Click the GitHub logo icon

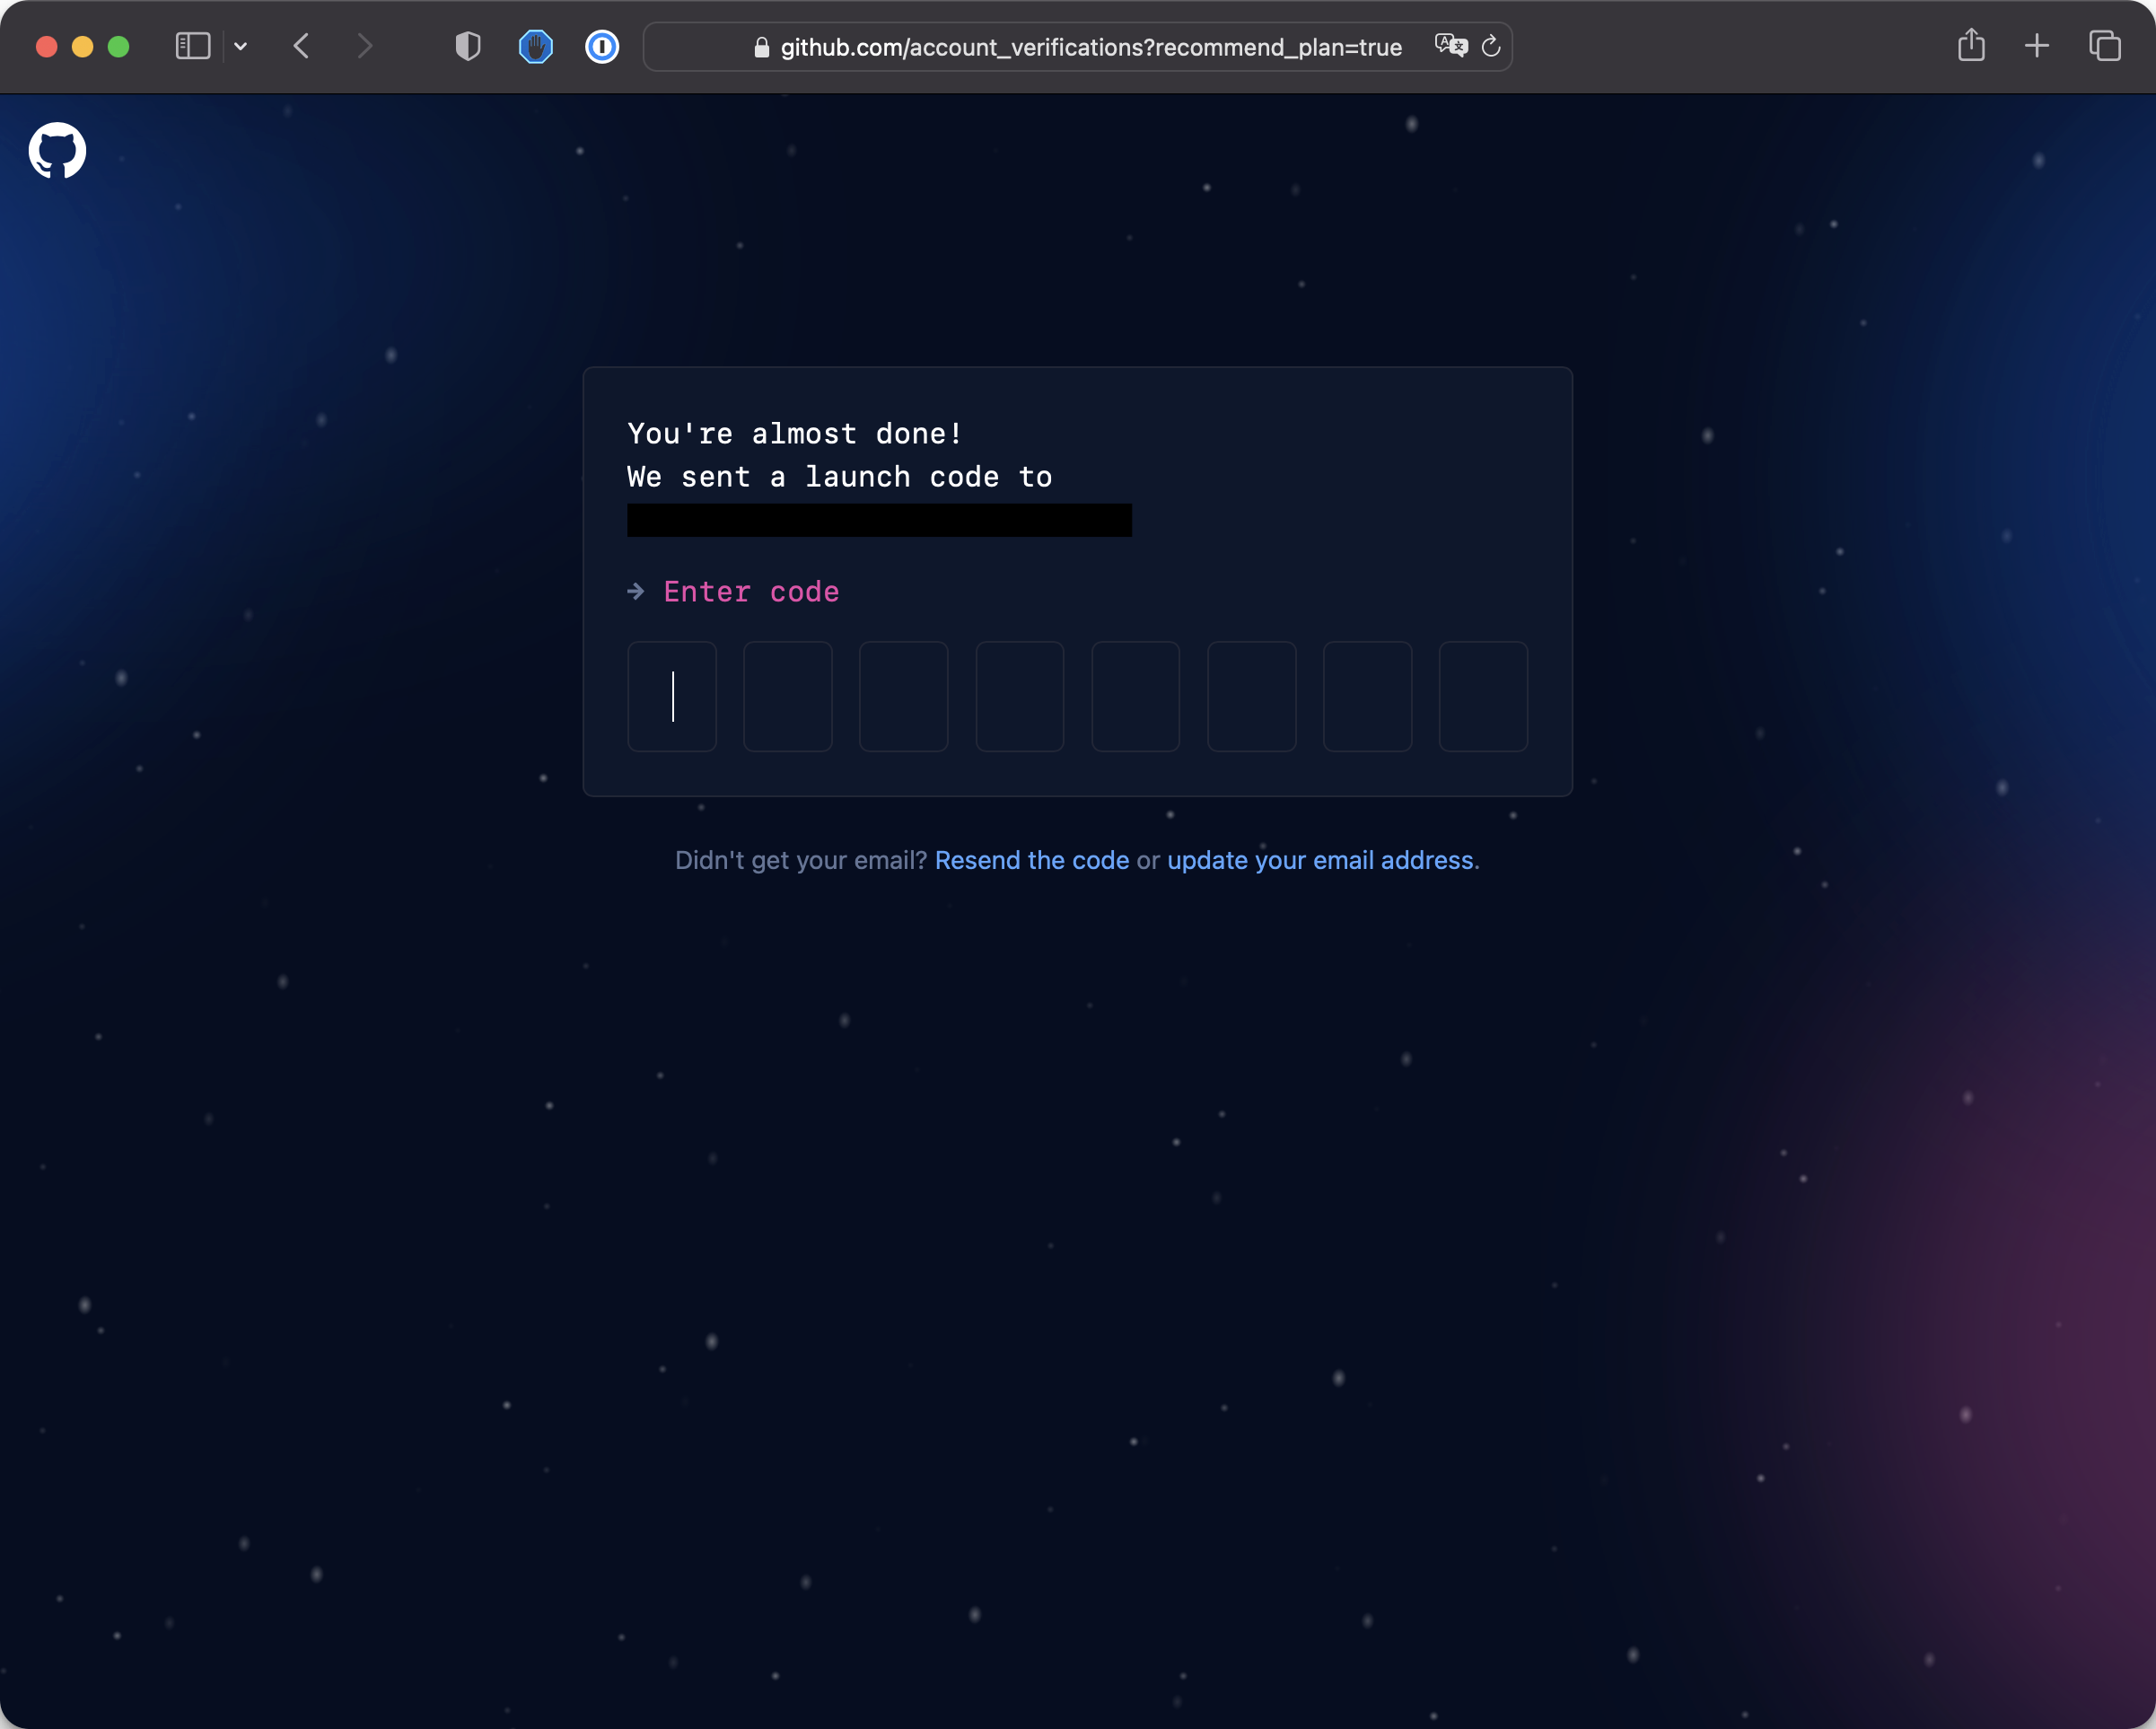tap(57, 151)
